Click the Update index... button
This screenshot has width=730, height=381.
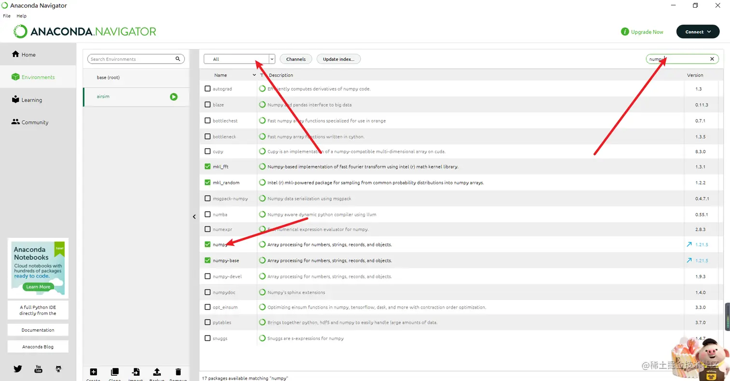click(338, 59)
